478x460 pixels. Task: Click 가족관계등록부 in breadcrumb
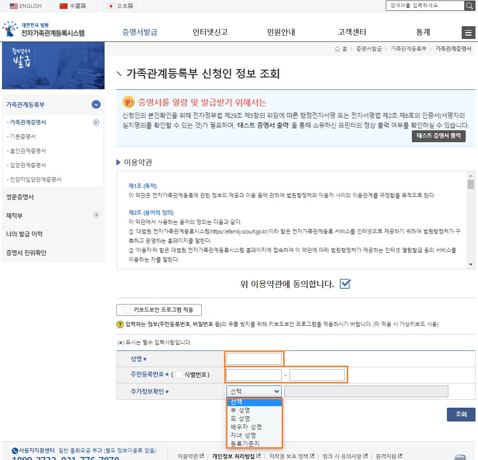pyautogui.click(x=408, y=49)
